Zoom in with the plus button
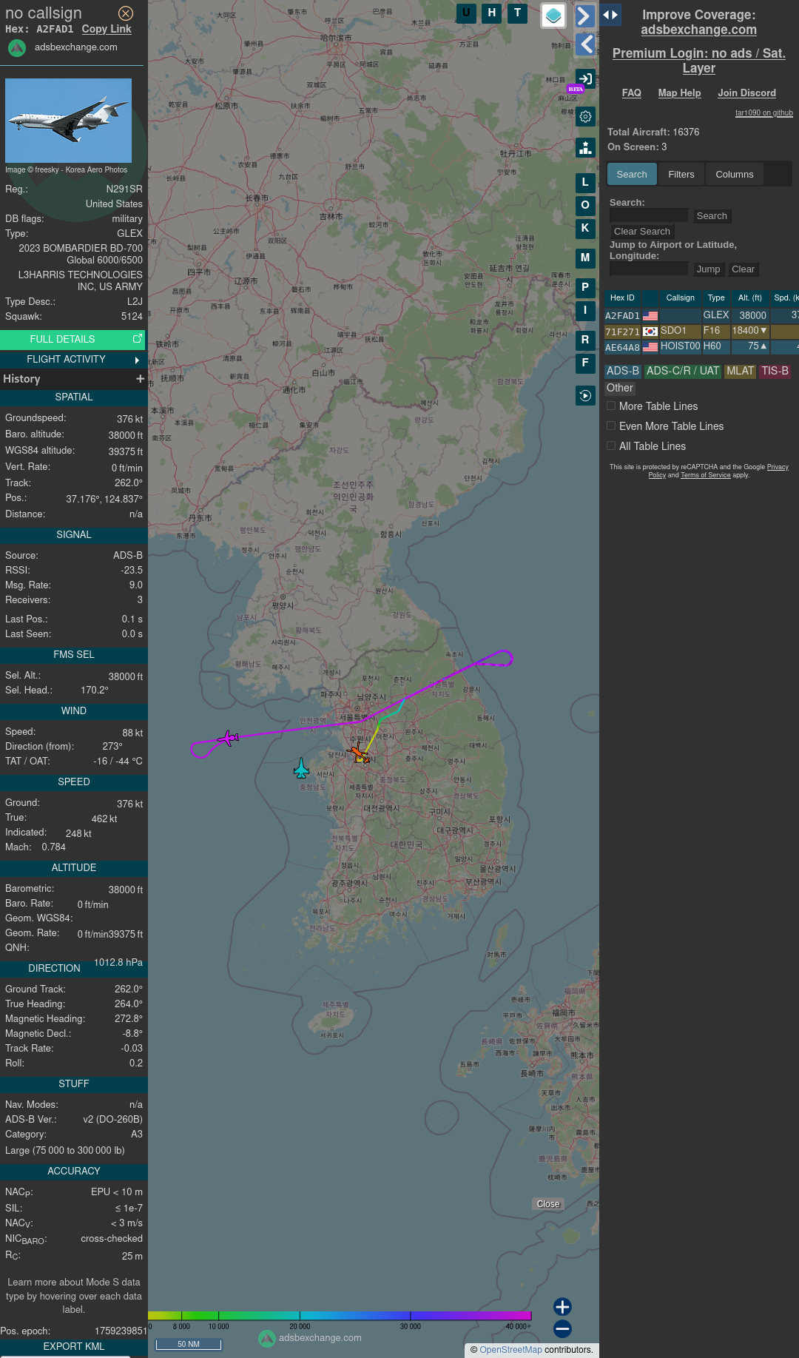 [562, 1307]
